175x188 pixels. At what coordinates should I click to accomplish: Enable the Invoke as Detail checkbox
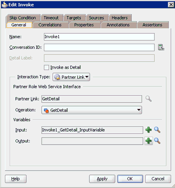tap(46, 67)
